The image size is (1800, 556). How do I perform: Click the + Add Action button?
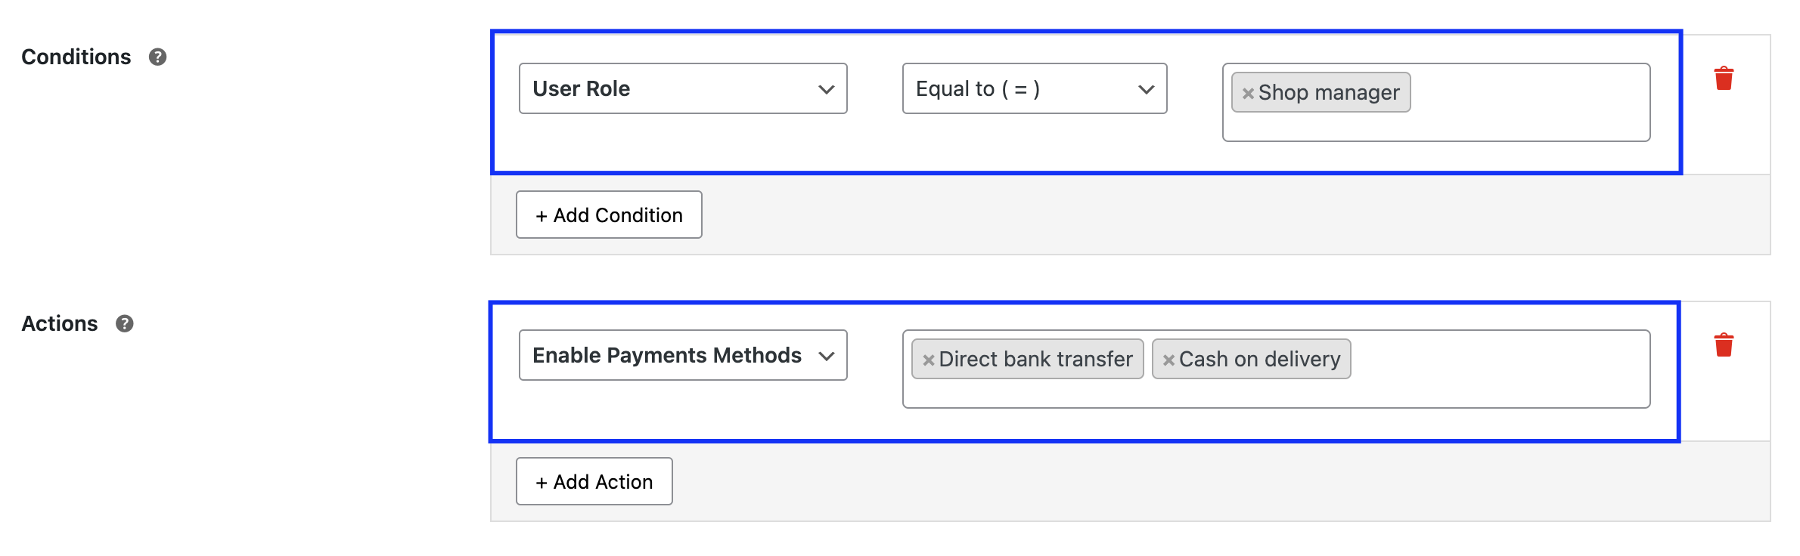point(594,481)
